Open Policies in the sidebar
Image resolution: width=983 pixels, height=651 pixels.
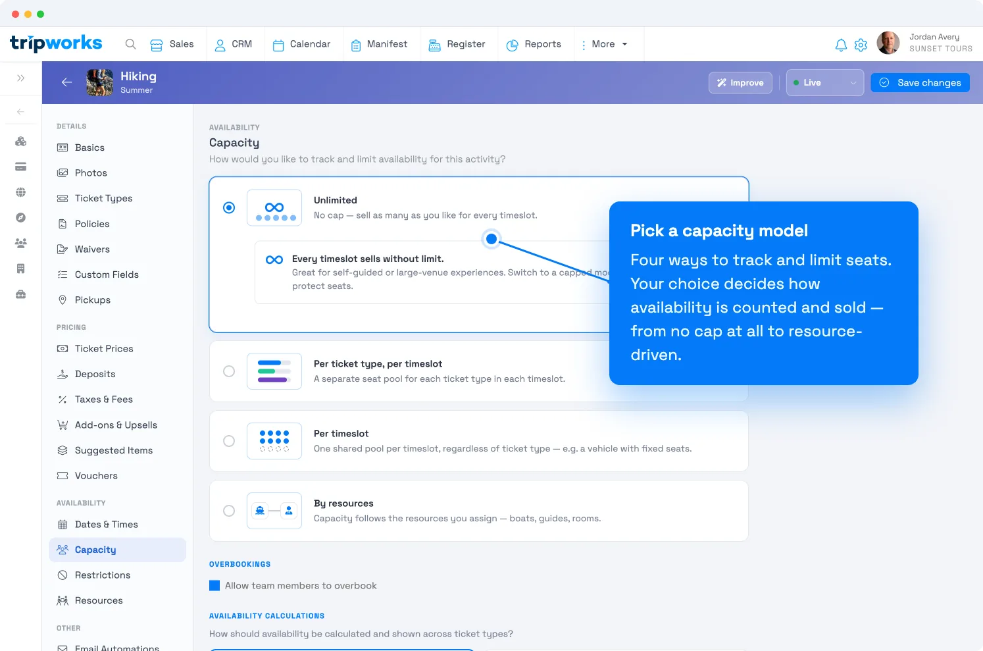tap(117, 224)
